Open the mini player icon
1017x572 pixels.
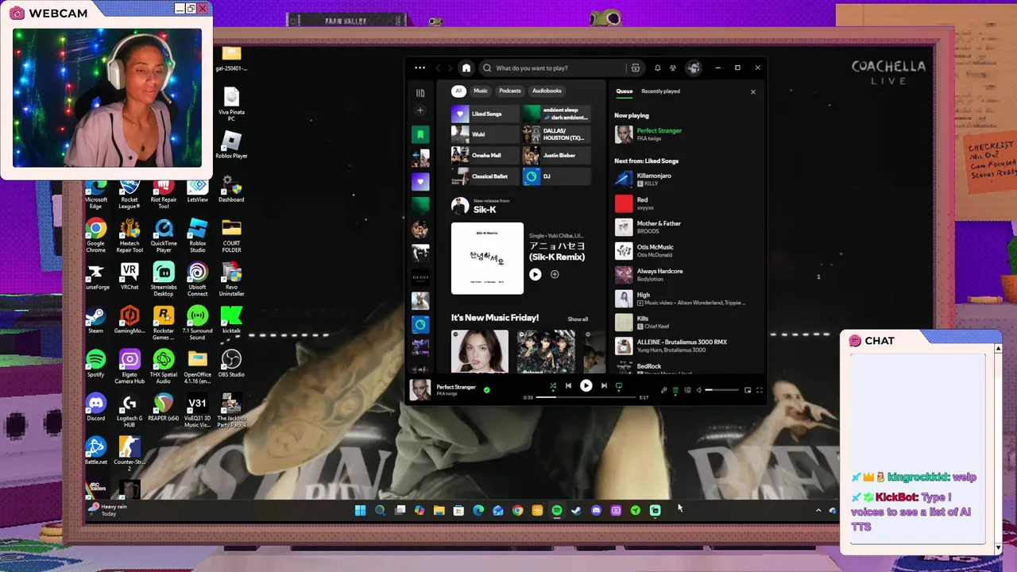tap(748, 390)
